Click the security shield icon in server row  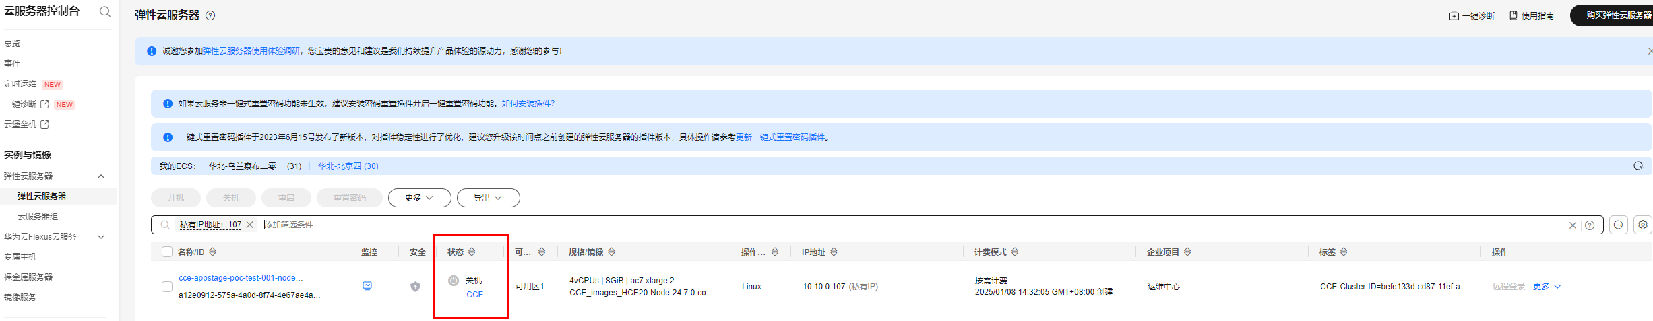pos(415,287)
